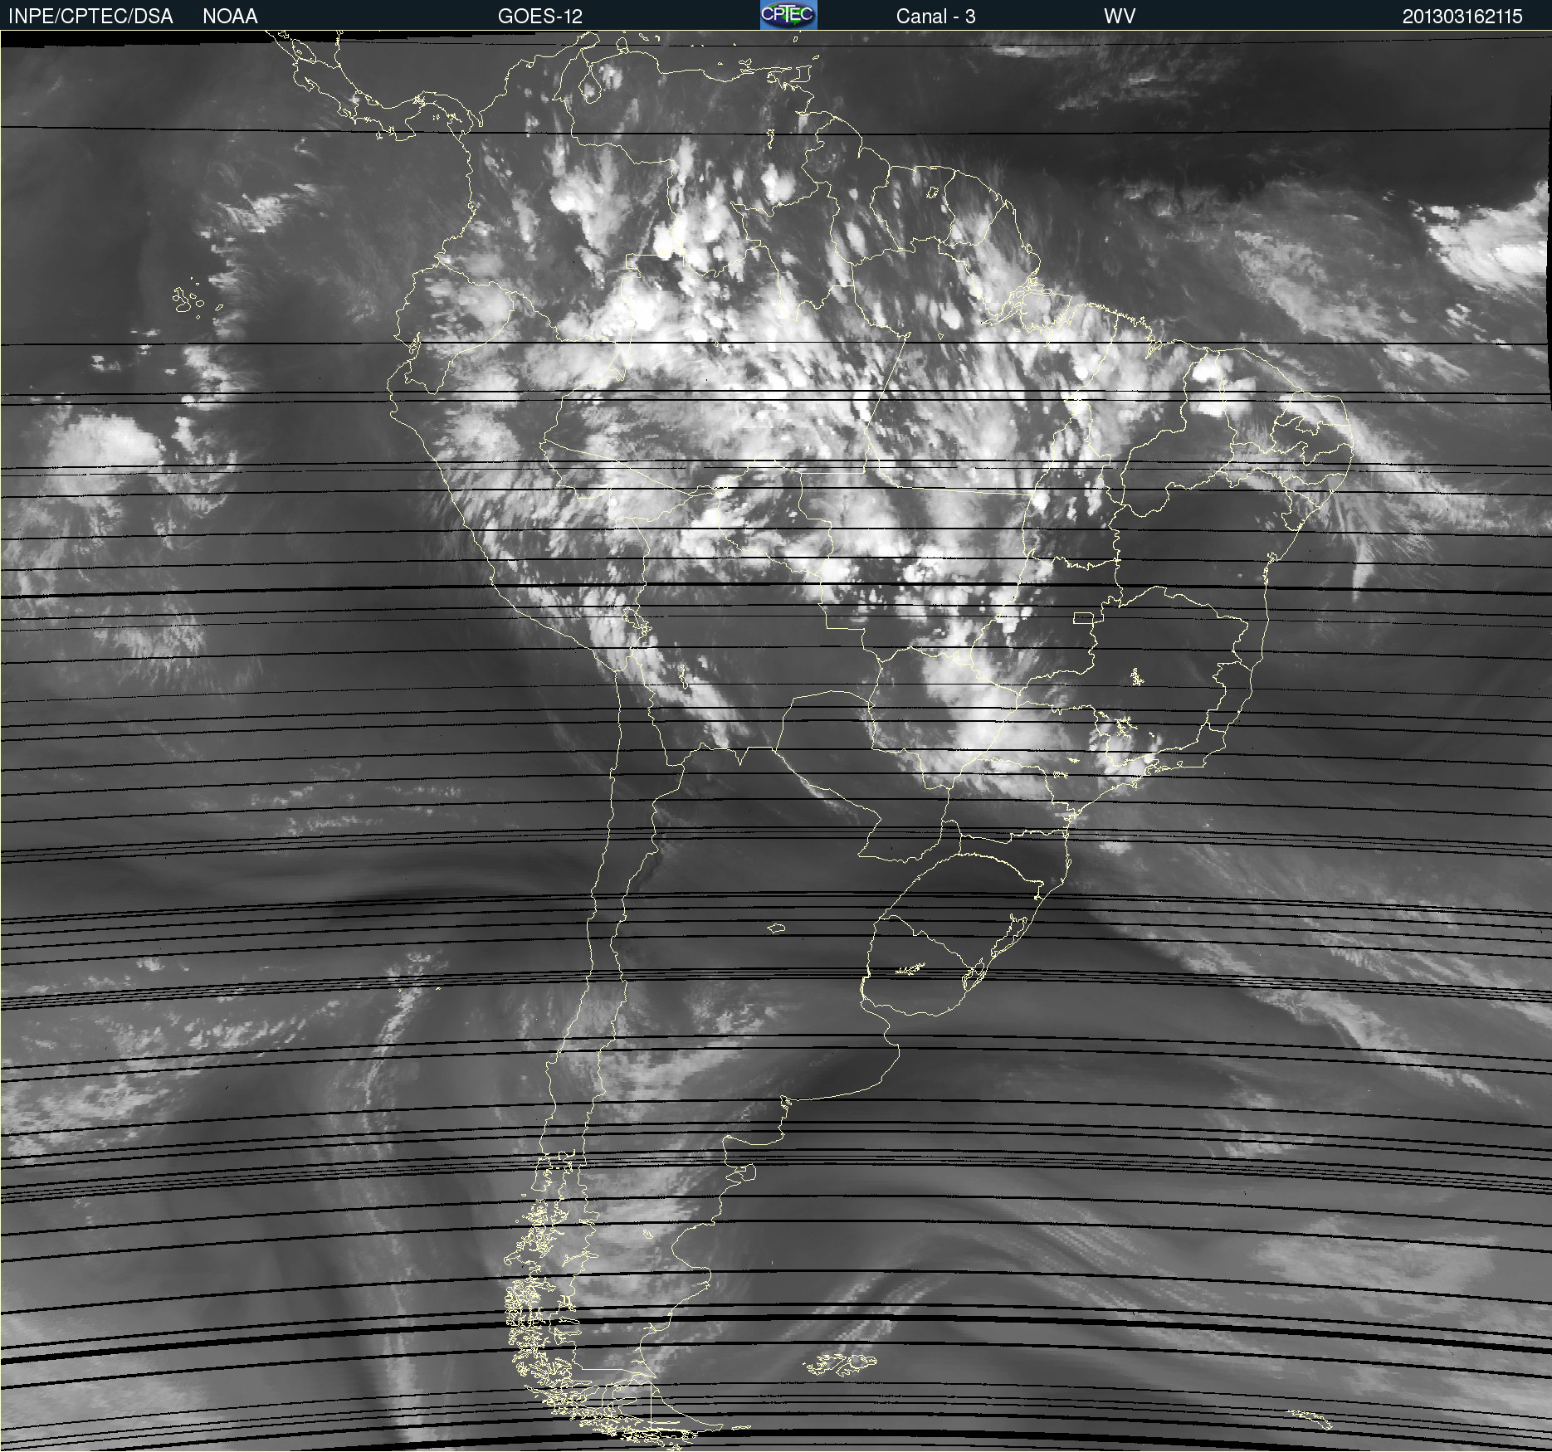Image resolution: width=1552 pixels, height=1452 pixels.
Task: Click the 'NOAA' label in header
Action: [230, 17]
